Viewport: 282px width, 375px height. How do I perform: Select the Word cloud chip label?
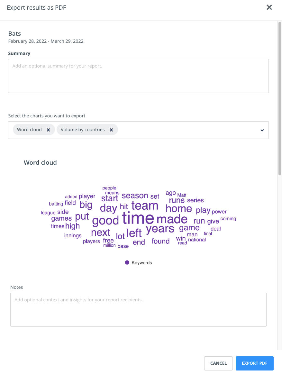point(29,130)
